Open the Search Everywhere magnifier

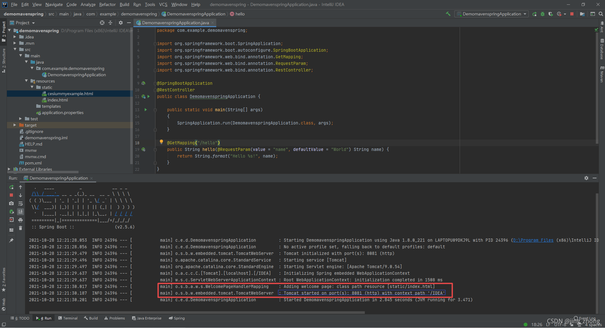[x=601, y=14]
